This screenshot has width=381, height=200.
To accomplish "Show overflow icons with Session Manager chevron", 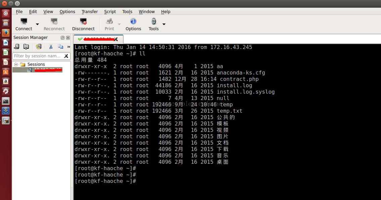I will point(69,47).
